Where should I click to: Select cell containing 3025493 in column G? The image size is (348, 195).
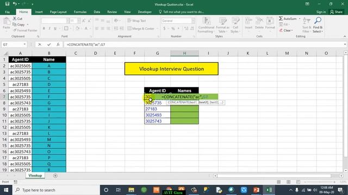157,115
